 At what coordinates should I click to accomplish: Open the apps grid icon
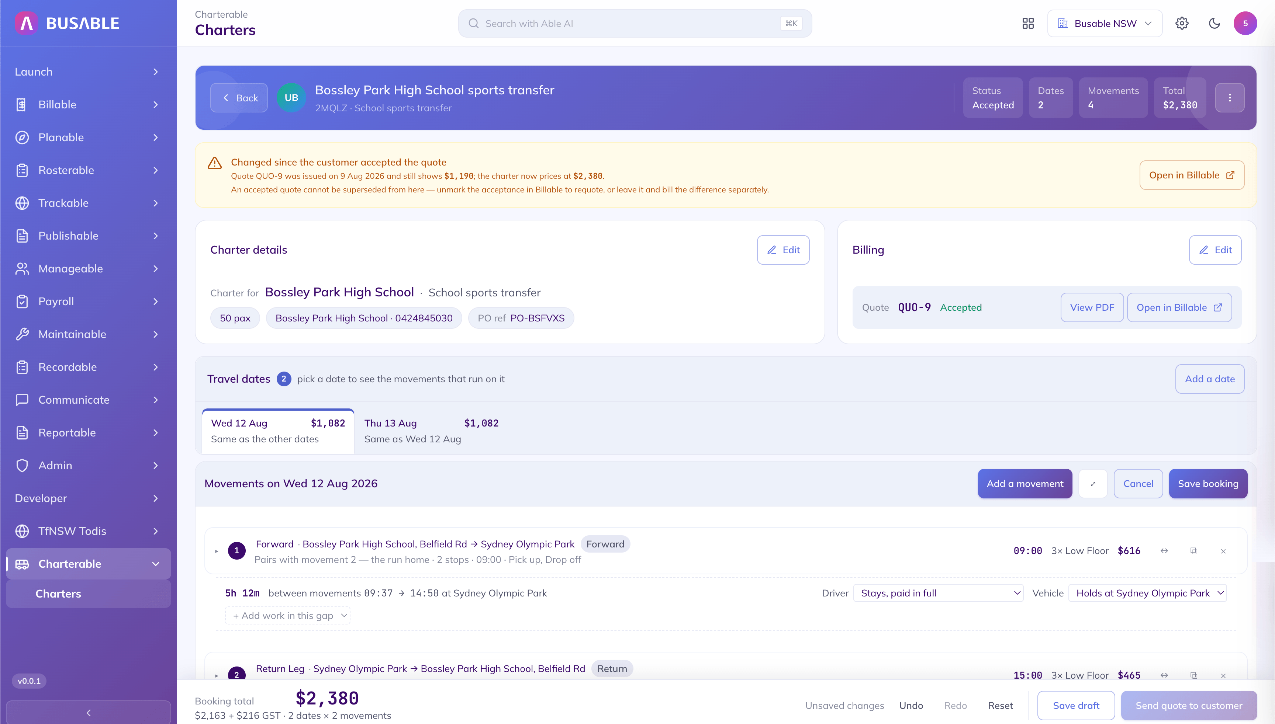(1028, 23)
